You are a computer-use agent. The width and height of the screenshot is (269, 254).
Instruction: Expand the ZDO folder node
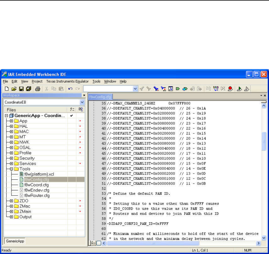pyautogui.click(x=11, y=201)
